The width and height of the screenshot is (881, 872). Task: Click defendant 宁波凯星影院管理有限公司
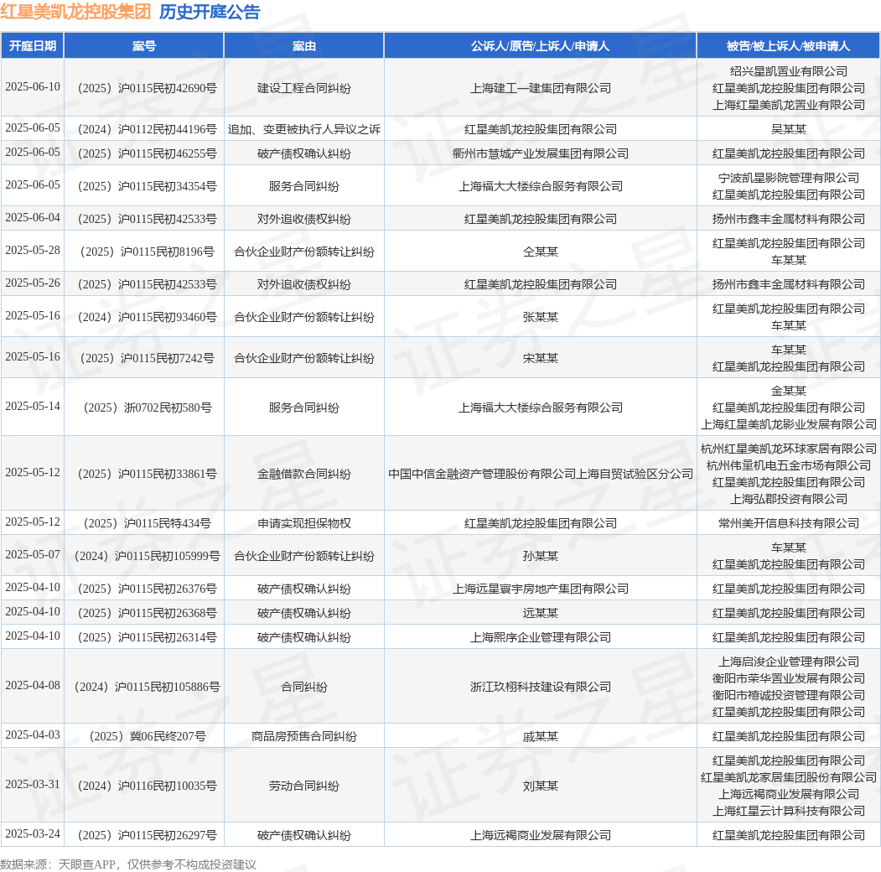[788, 178]
